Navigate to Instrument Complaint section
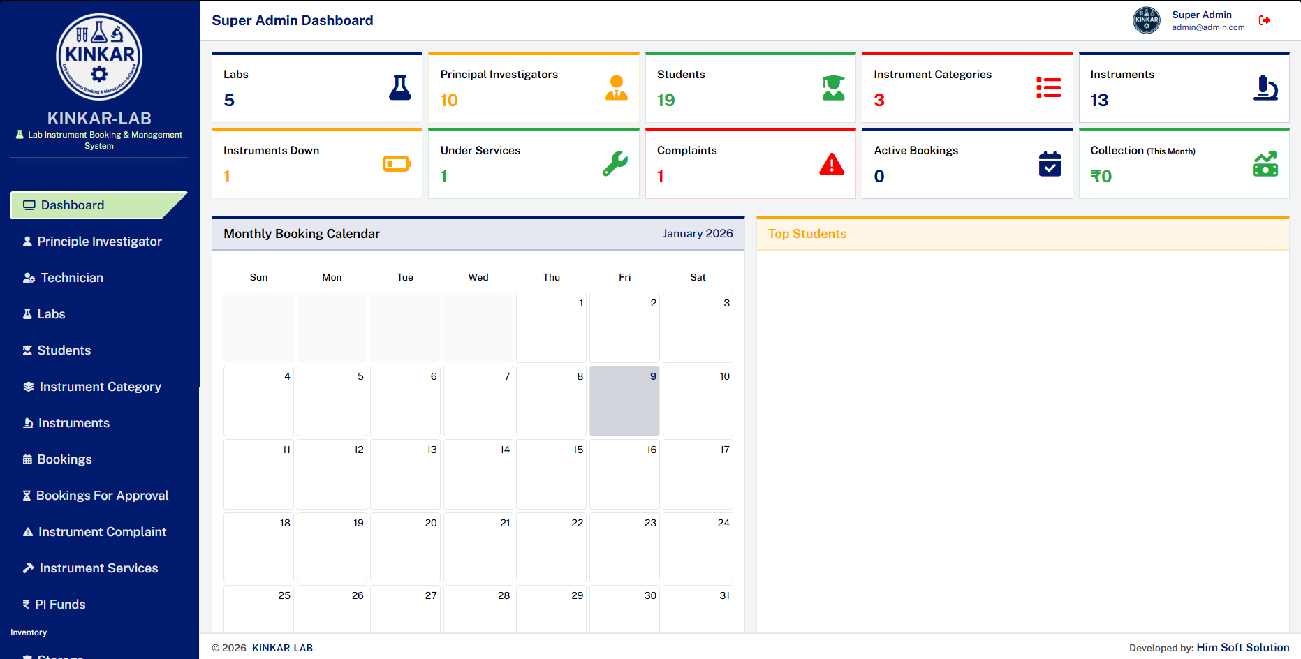This screenshot has height=659, width=1301. coord(102,532)
